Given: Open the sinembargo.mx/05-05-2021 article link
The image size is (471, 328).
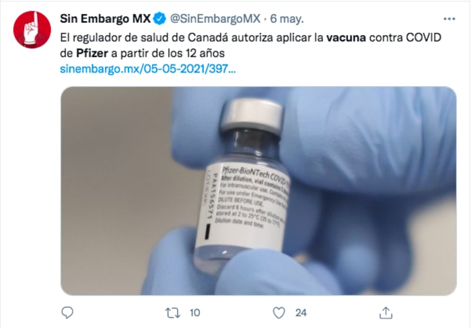Looking at the screenshot, I should coord(148,69).
